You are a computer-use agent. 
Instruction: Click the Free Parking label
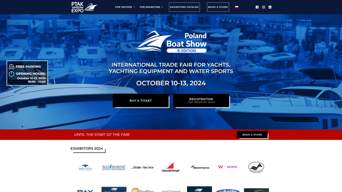pos(28,67)
